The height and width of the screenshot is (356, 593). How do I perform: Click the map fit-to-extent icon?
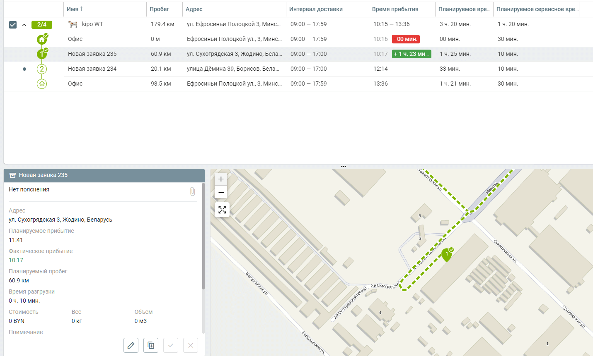coord(222,210)
